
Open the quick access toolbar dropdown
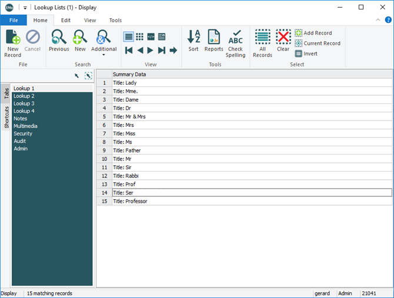[25, 8]
